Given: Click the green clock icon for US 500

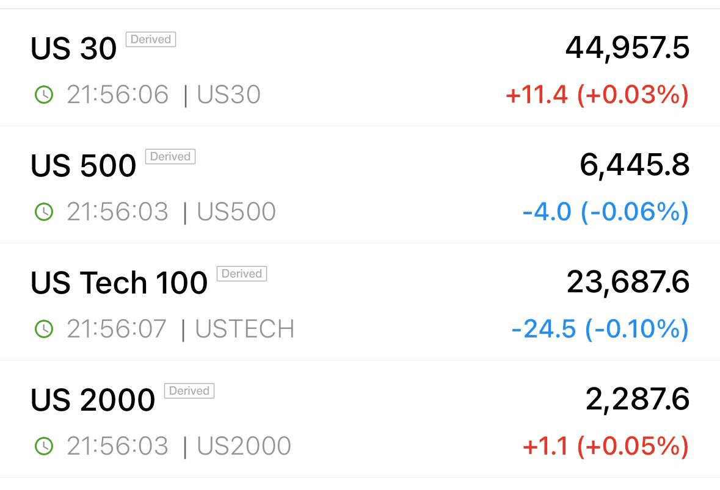Looking at the screenshot, I should (44, 212).
